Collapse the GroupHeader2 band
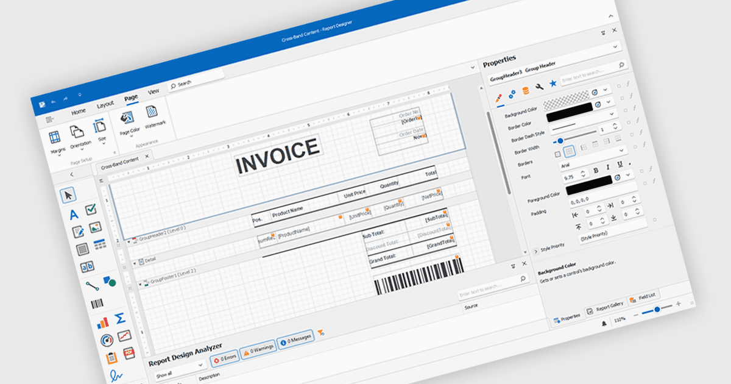 (x=127, y=242)
